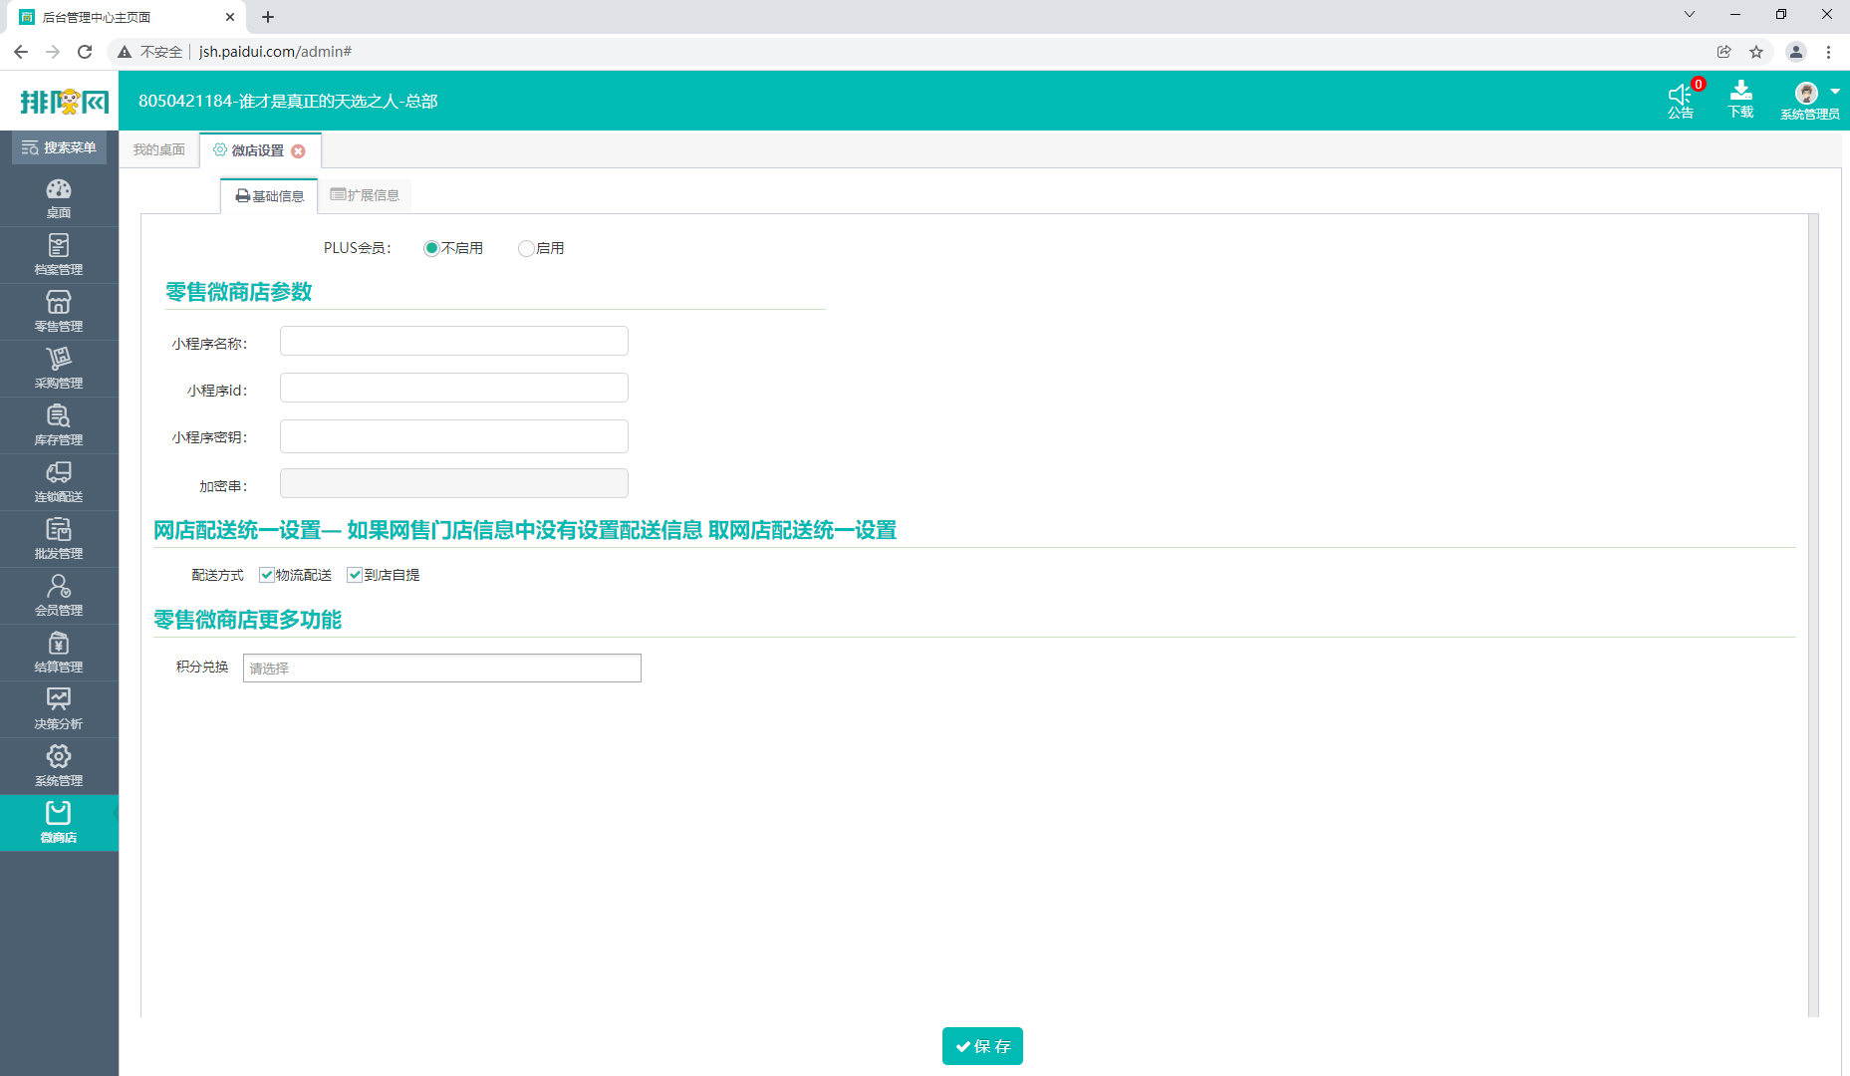Open the 公告 announcements icon
Image resolution: width=1850 pixels, height=1076 pixels.
tap(1682, 100)
